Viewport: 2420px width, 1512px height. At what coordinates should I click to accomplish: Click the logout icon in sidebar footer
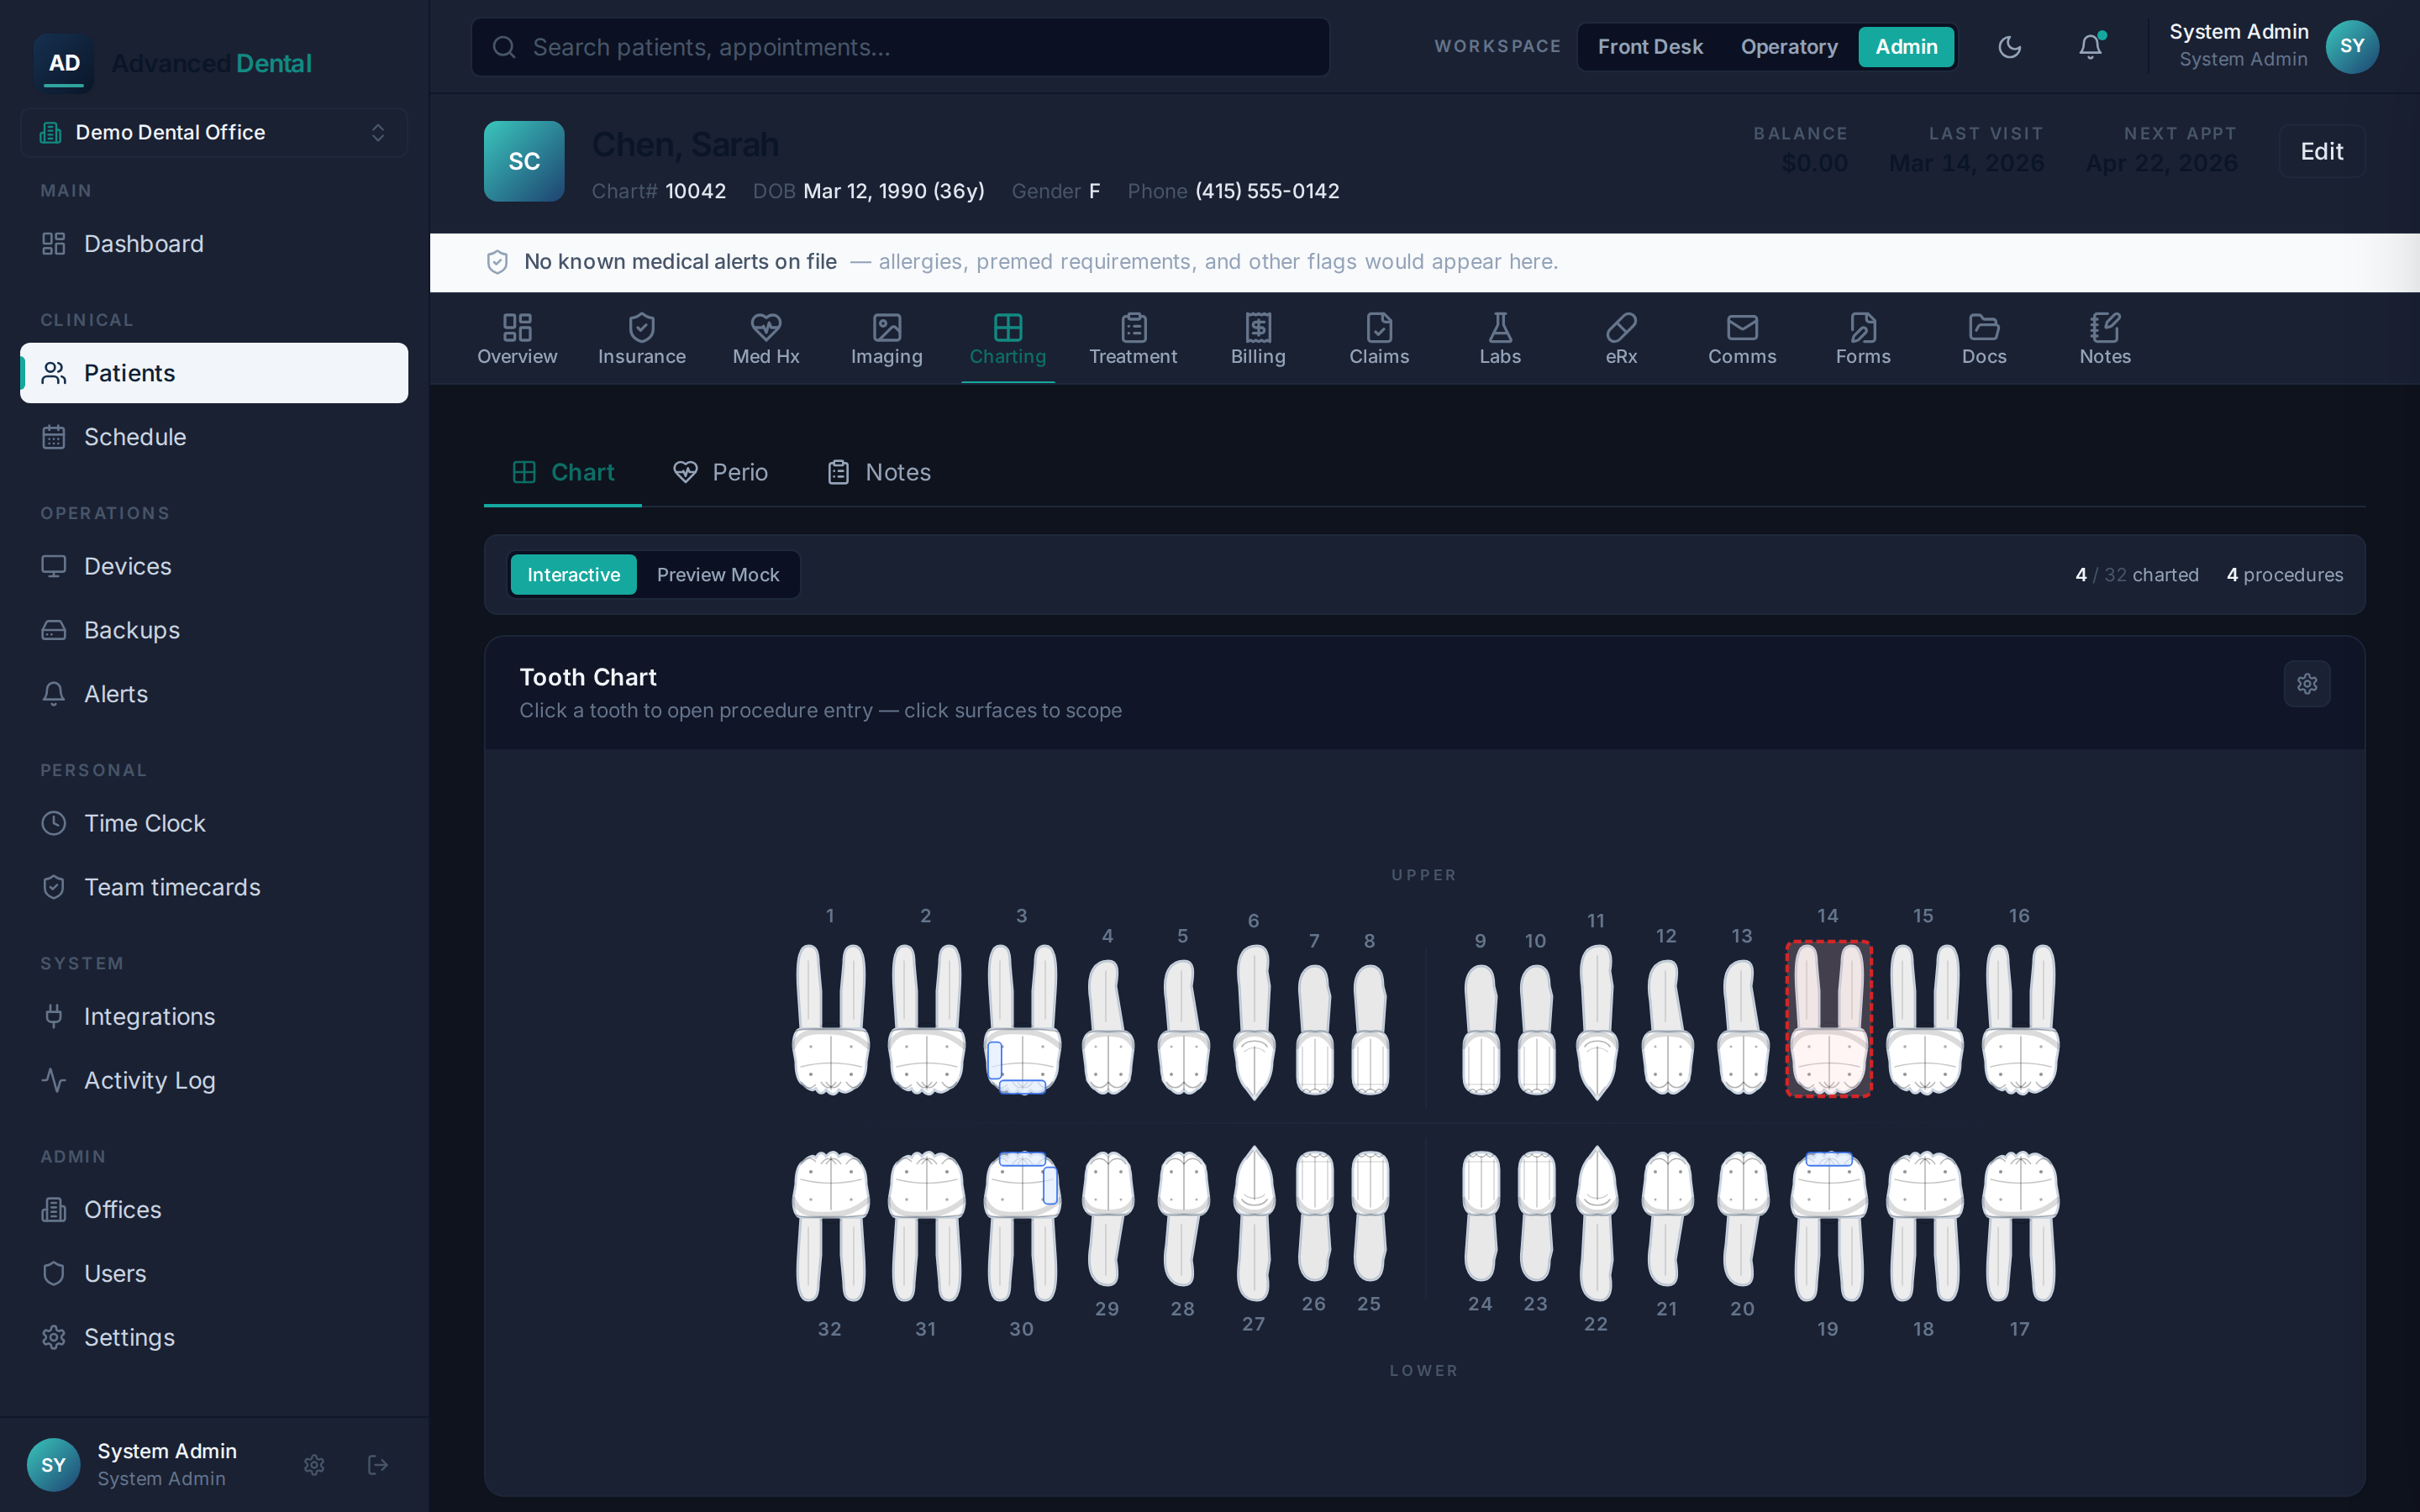[377, 1465]
